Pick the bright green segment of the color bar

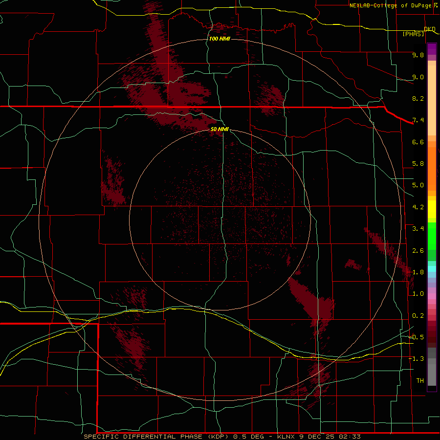click(432, 236)
